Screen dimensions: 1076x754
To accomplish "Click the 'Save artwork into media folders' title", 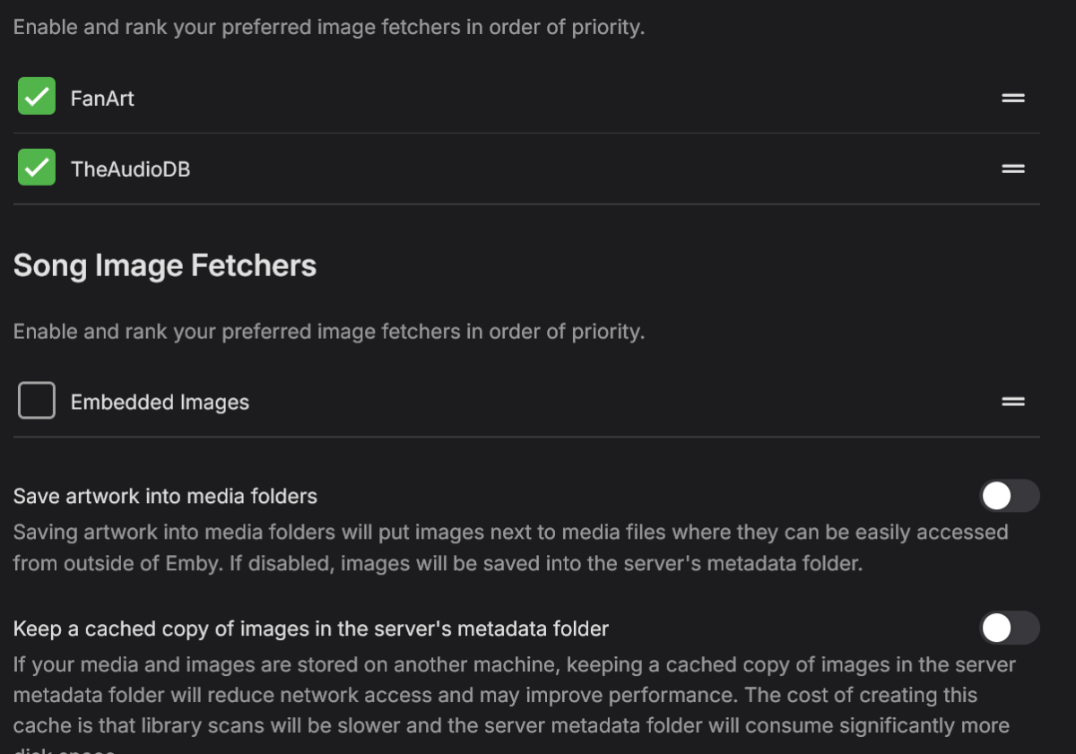I will [x=165, y=496].
